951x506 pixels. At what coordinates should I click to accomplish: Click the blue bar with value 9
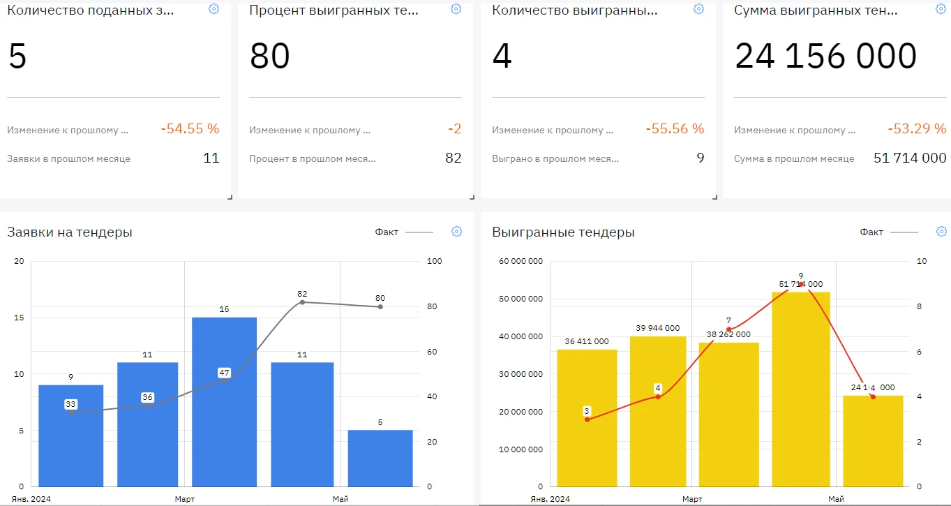[70, 436]
